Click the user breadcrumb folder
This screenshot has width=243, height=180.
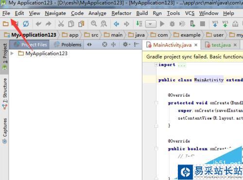(x=215, y=35)
